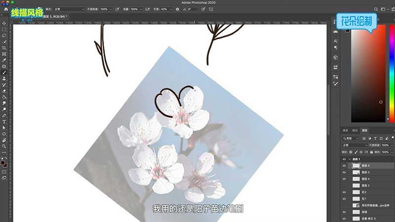Image resolution: width=395 pixels, height=222 pixels.
Task: Switch to the 通道 tab
Action: pos(346,131)
